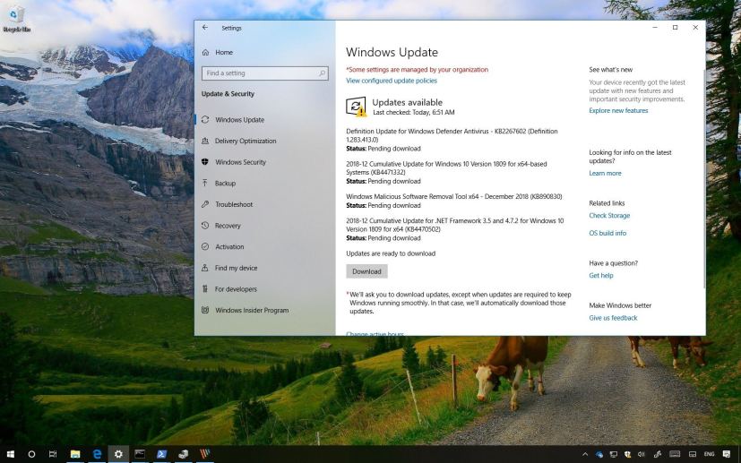Click the Download button
Screen dimensions: 741x463
pyautogui.click(x=366, y=271)
